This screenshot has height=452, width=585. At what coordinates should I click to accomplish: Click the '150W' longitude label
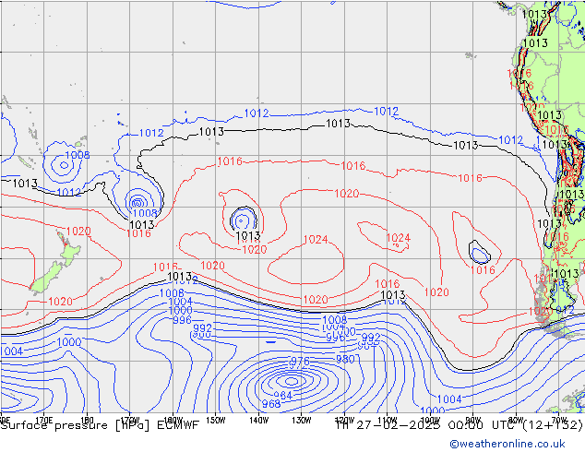pyautogui.click(x=216, y=421)
